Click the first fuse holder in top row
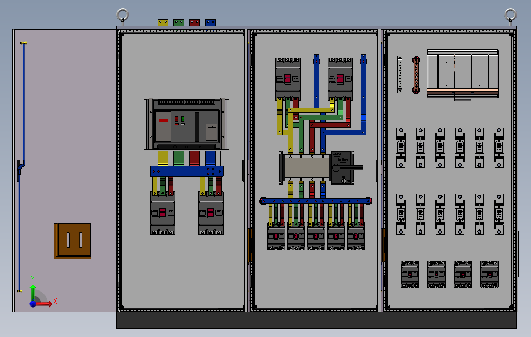This screenshot has width=531, height=337. click(401, 148)
